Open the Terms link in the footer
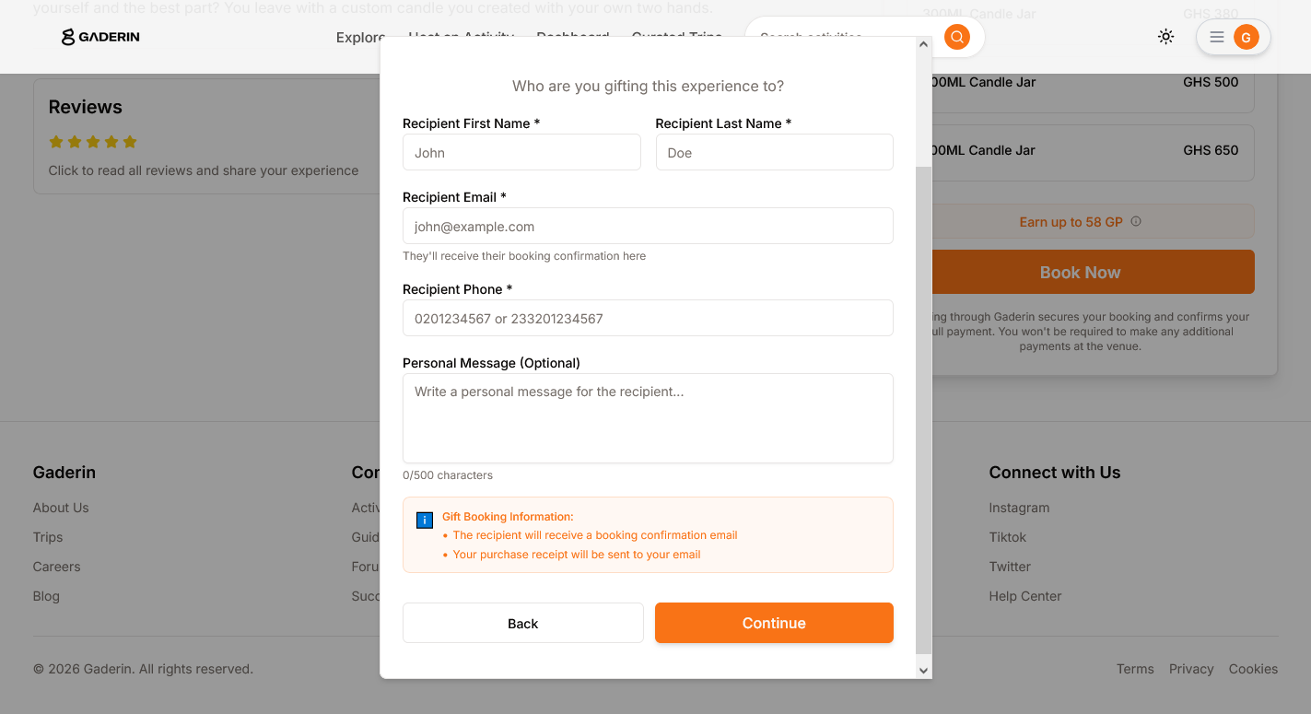This screenshot has height=714, width=1311. point(1134,668)
